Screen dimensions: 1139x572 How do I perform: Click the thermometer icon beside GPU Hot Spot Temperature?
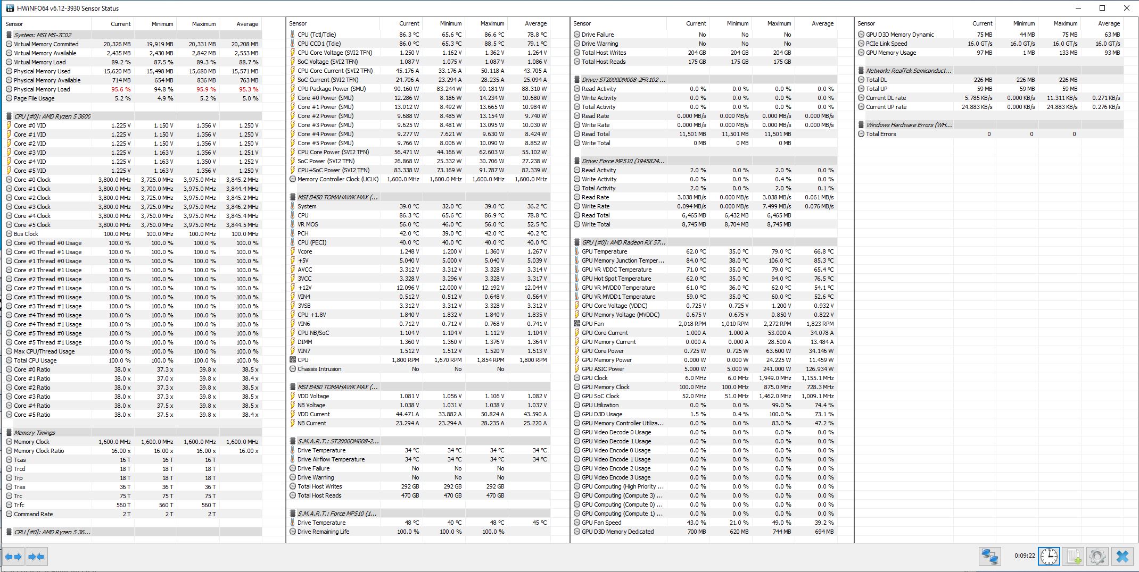coord(577,279)
